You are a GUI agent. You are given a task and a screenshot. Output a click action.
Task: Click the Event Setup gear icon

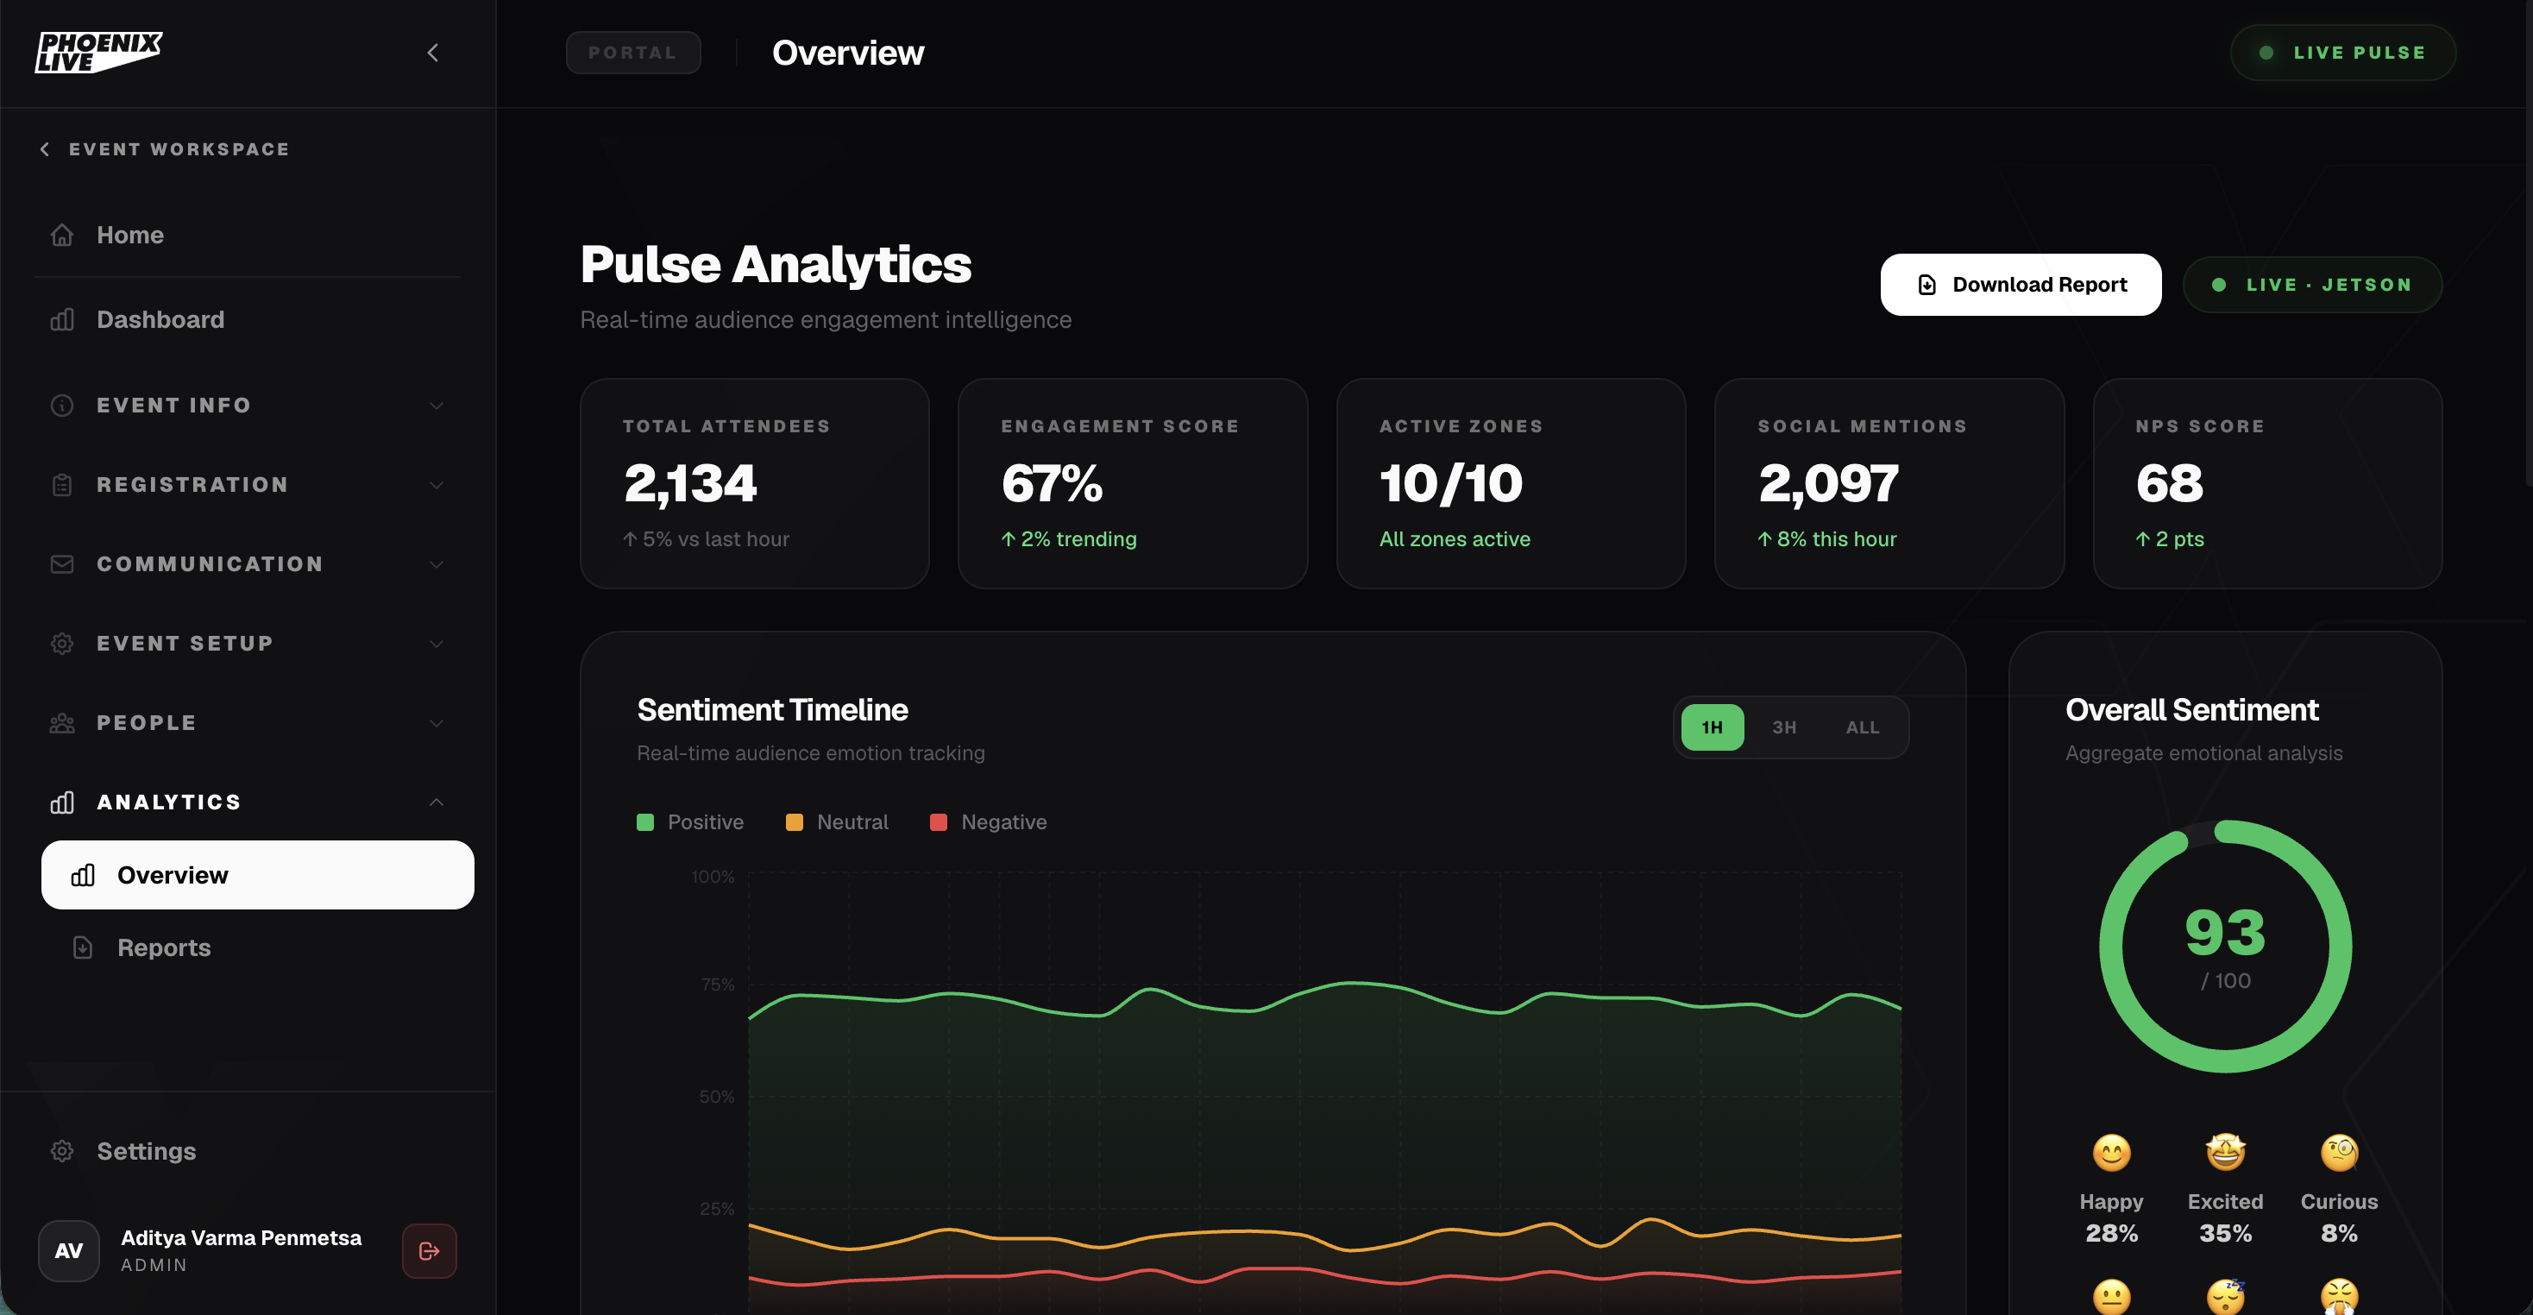pos(62,643)
